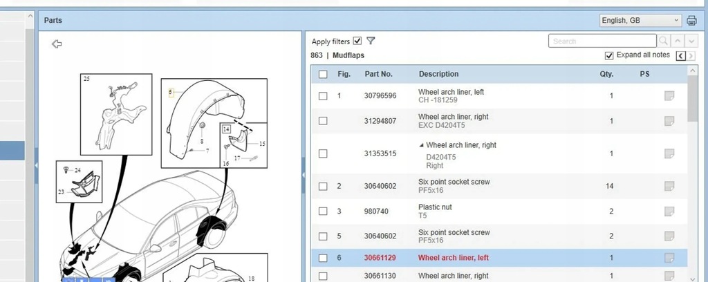Click the PS column header
Viewport: 708px width, 282px height.
click(644, 74)
